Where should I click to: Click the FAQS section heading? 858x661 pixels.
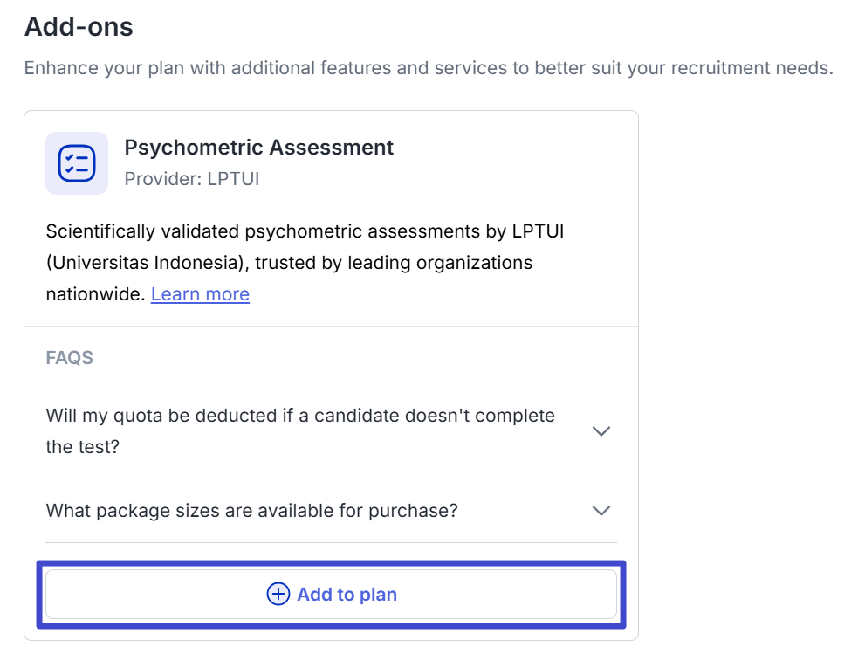(70, 358)
